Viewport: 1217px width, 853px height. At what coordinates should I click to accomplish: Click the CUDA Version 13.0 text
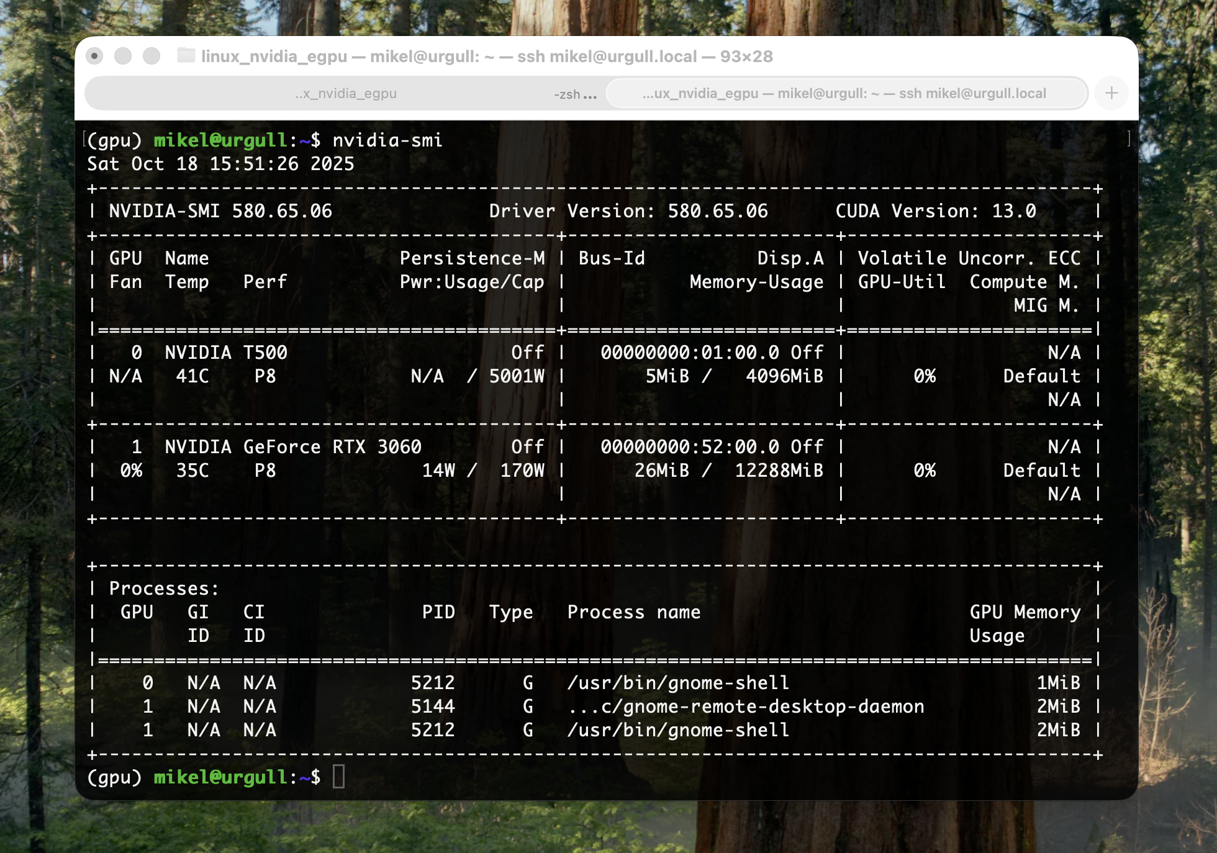click(x=935, y=211)
